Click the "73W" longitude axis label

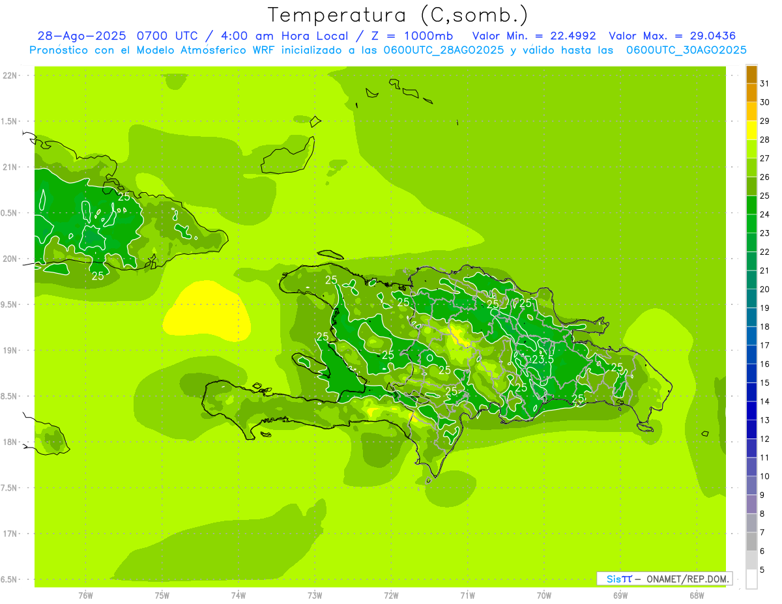[315, 595]
